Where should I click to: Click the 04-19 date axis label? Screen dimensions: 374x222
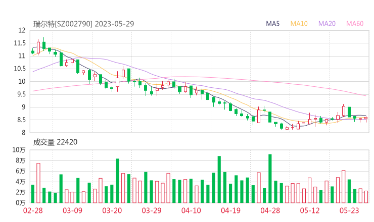230,210
